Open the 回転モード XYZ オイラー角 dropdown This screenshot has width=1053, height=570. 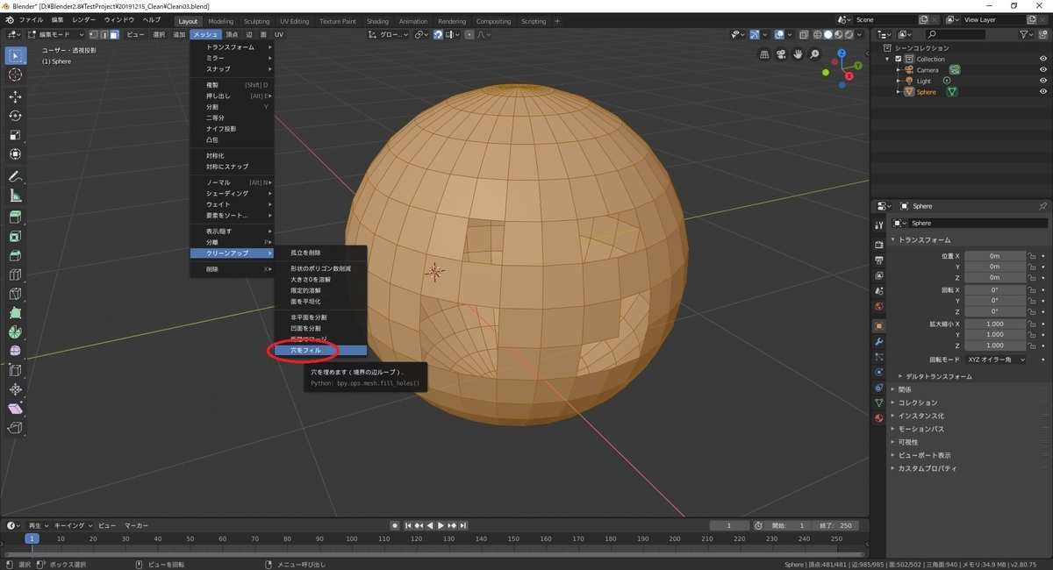pyautogui.click(x=995, y=360)
